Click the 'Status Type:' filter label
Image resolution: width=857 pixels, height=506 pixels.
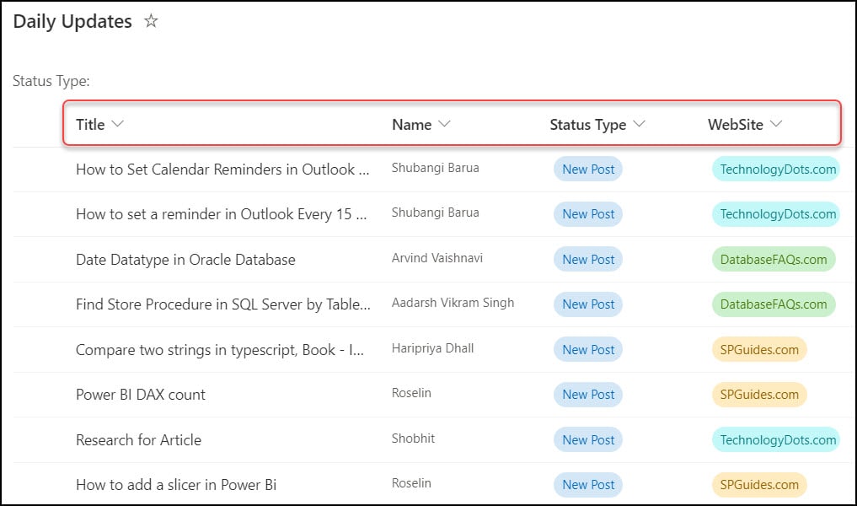pos(51,82)
